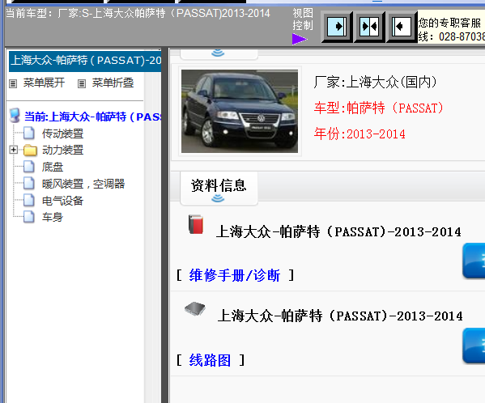Screen dimensions: 485x403
Task: Click the collapse arrows above the car photo
Action: pyautogui.click(x=218, y=53)
